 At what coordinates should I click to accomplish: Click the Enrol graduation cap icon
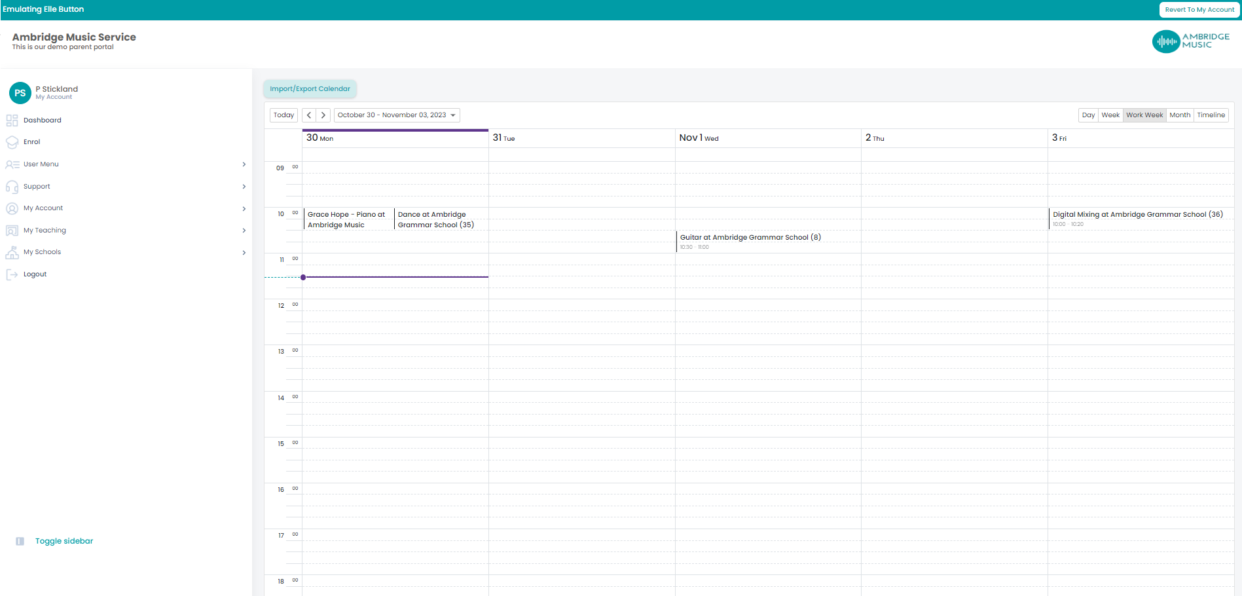(x=12, y=142)
